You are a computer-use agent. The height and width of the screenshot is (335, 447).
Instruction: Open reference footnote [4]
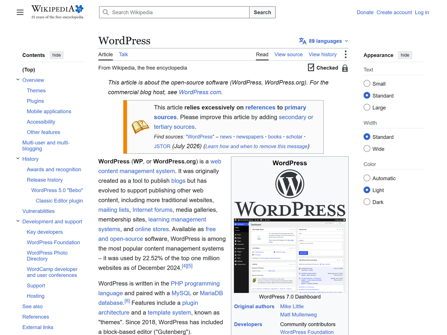tap(184, 266)
